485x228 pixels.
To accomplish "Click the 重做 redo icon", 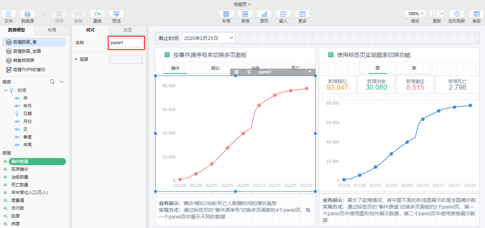I will pyautogui.click(x=97, y=14).
